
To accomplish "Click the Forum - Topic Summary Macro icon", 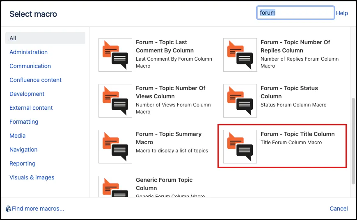I will click(115, 147).
